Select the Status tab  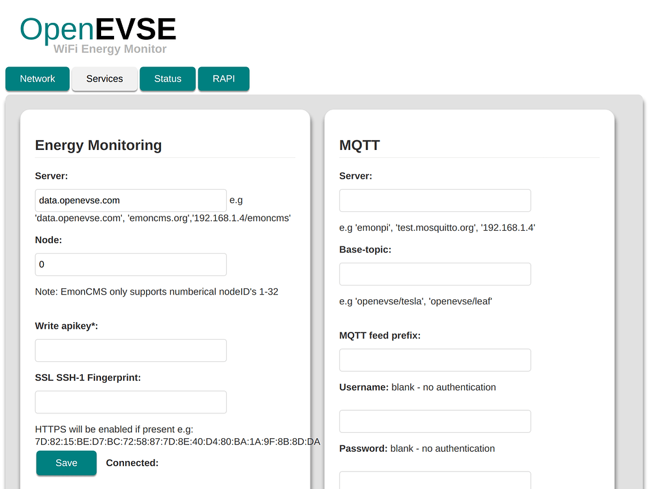pyautogui.click(x=167, y=78)
